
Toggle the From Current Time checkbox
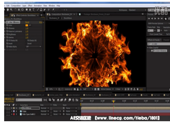tap(148, 34)
